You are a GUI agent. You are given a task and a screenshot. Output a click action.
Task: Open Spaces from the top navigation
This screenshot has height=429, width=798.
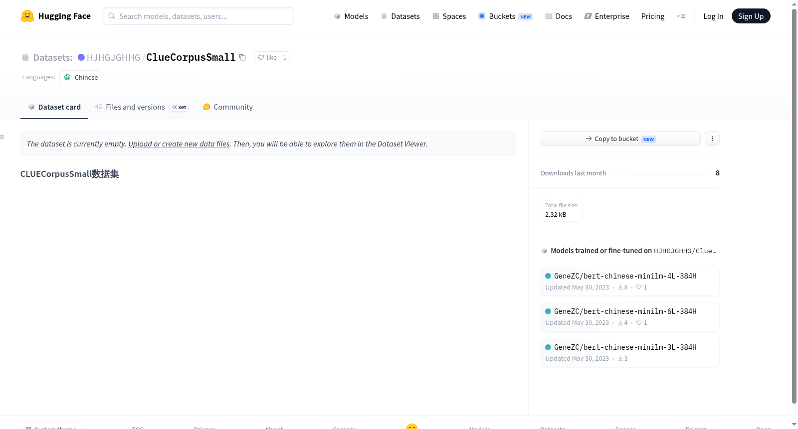coord(449,16)
